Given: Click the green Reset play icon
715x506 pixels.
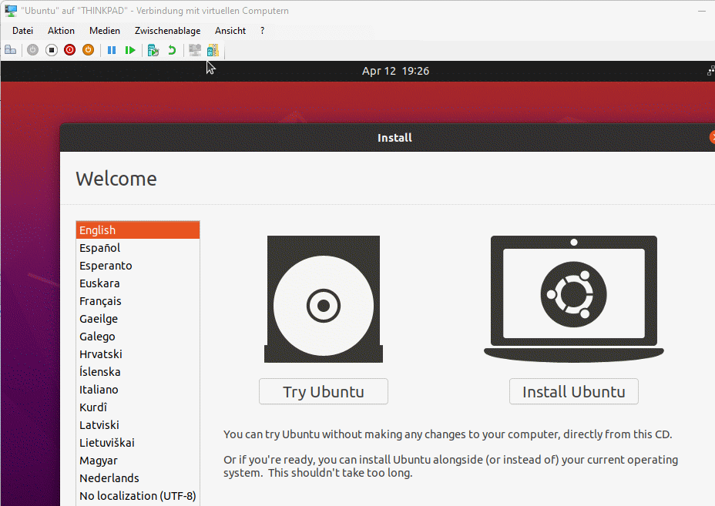Looking at the screenshot, I should pos(130,50).
